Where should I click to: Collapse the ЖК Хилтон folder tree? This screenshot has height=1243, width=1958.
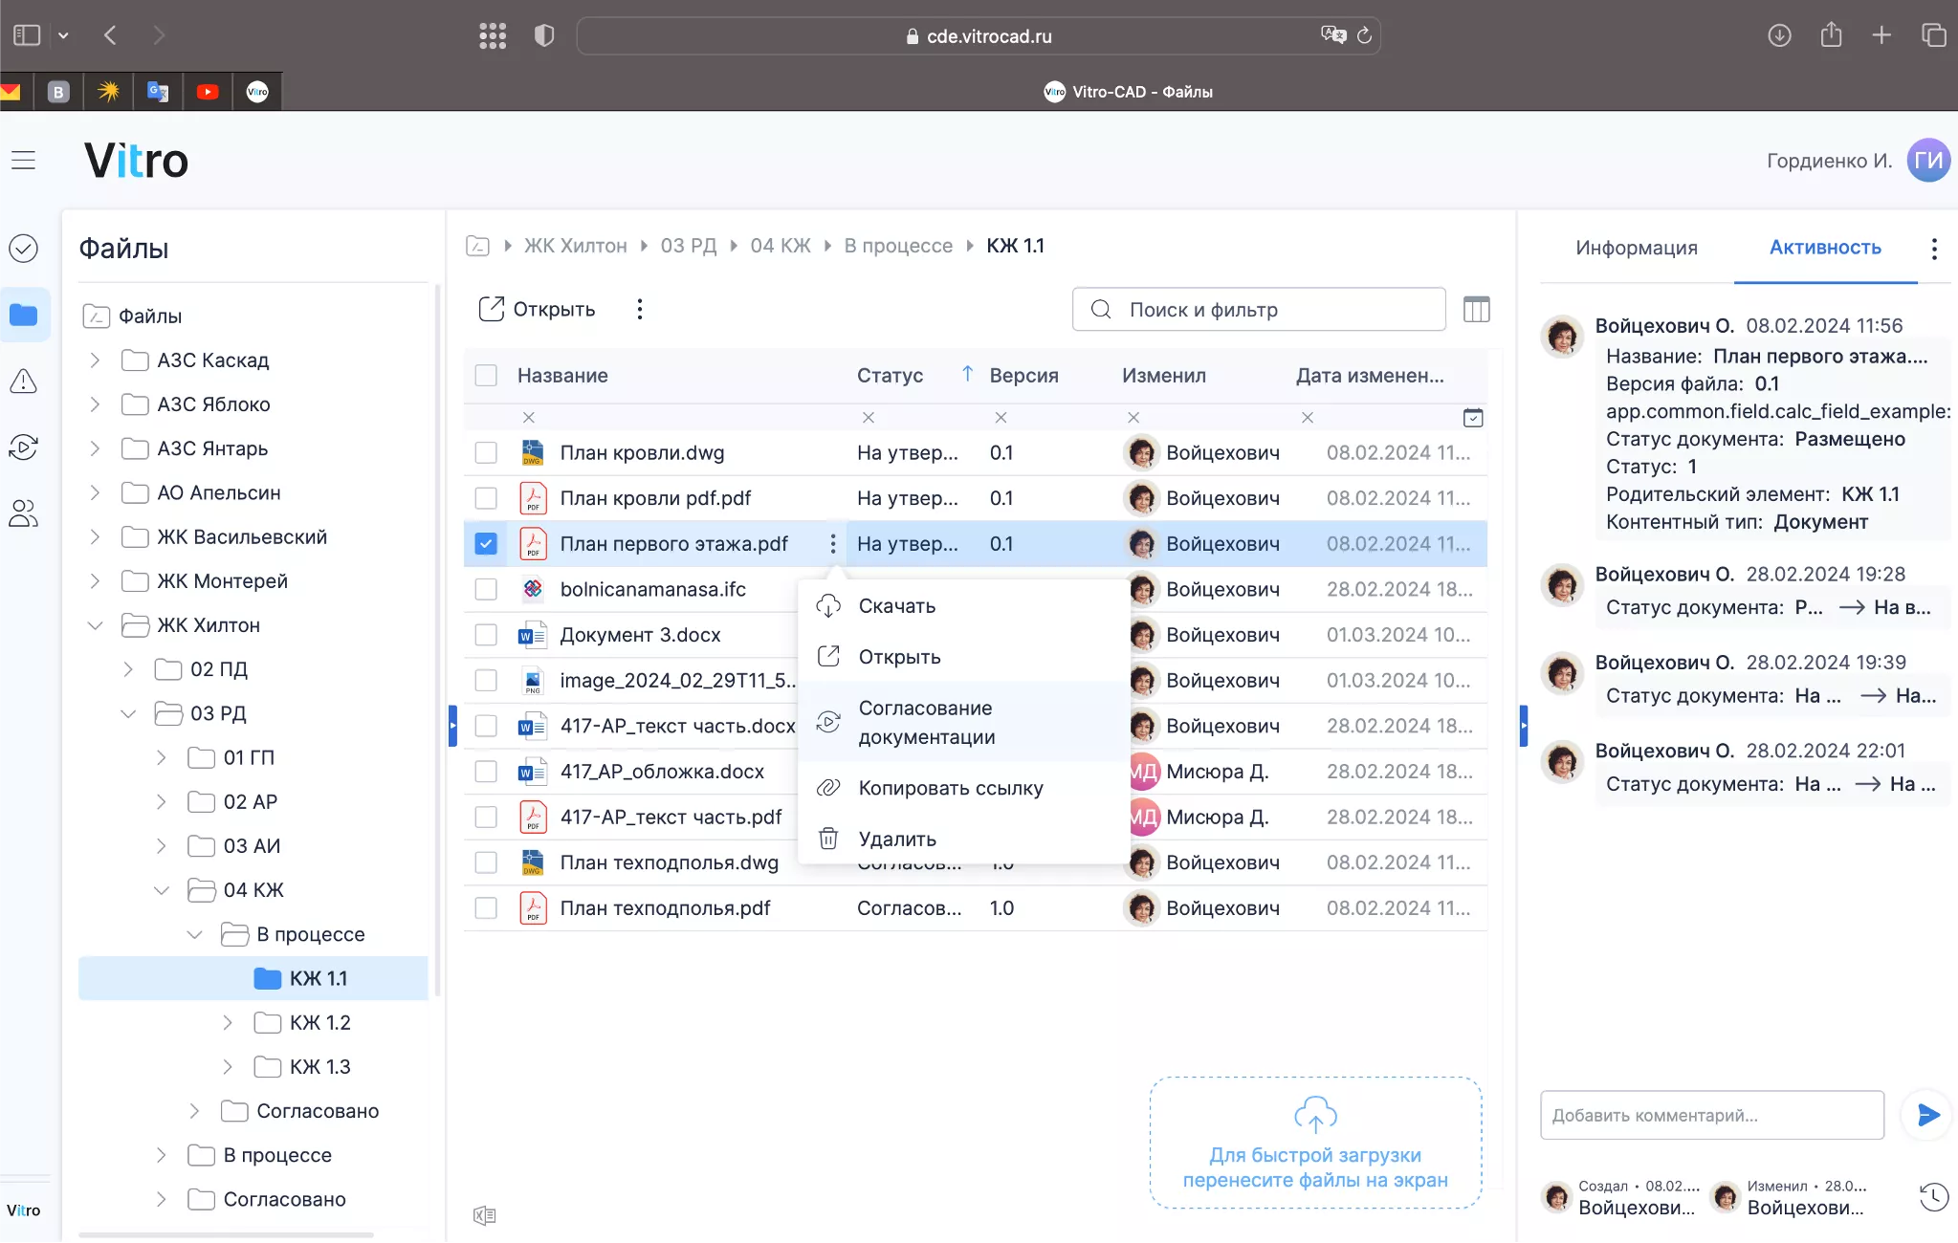point(95,625)
